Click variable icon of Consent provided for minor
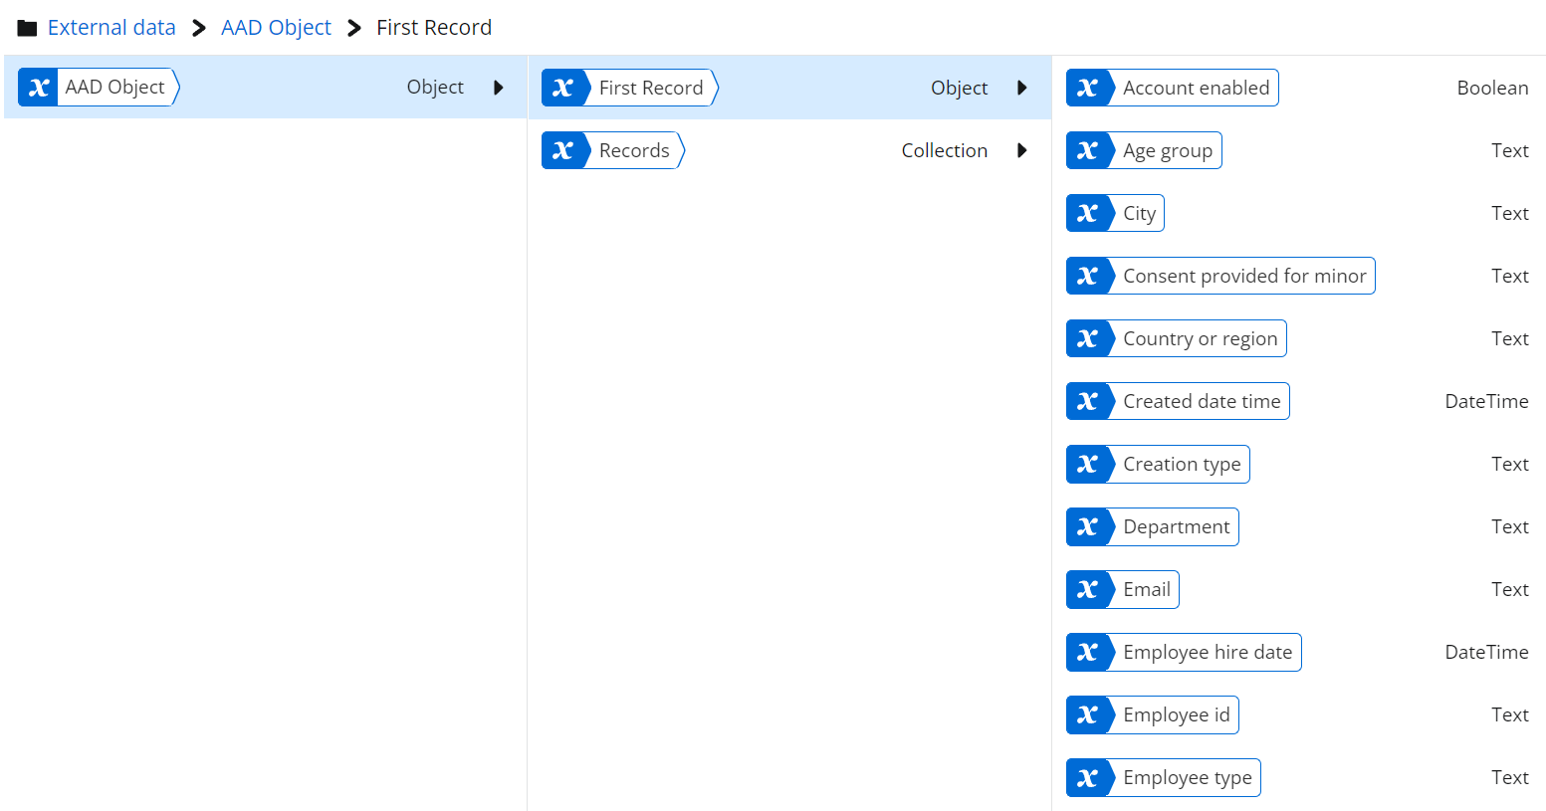 (x=1087, y=276)
